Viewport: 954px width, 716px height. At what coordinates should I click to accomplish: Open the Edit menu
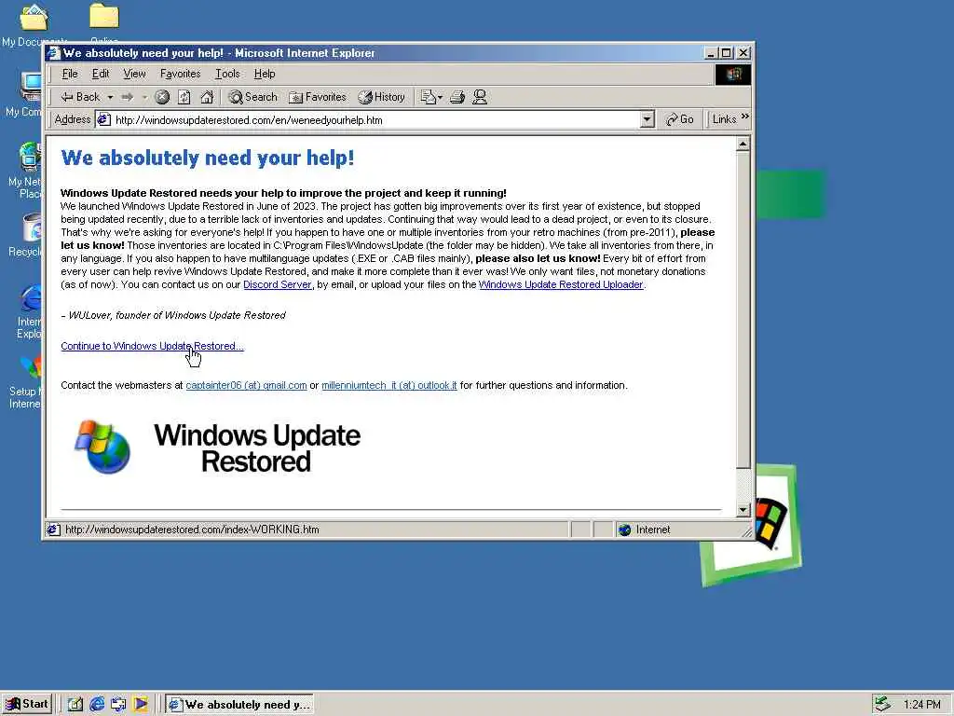(101, 74)
